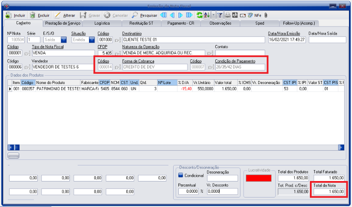
Task: Open the Situação dropdown
Action: click(x=92, y=40)
